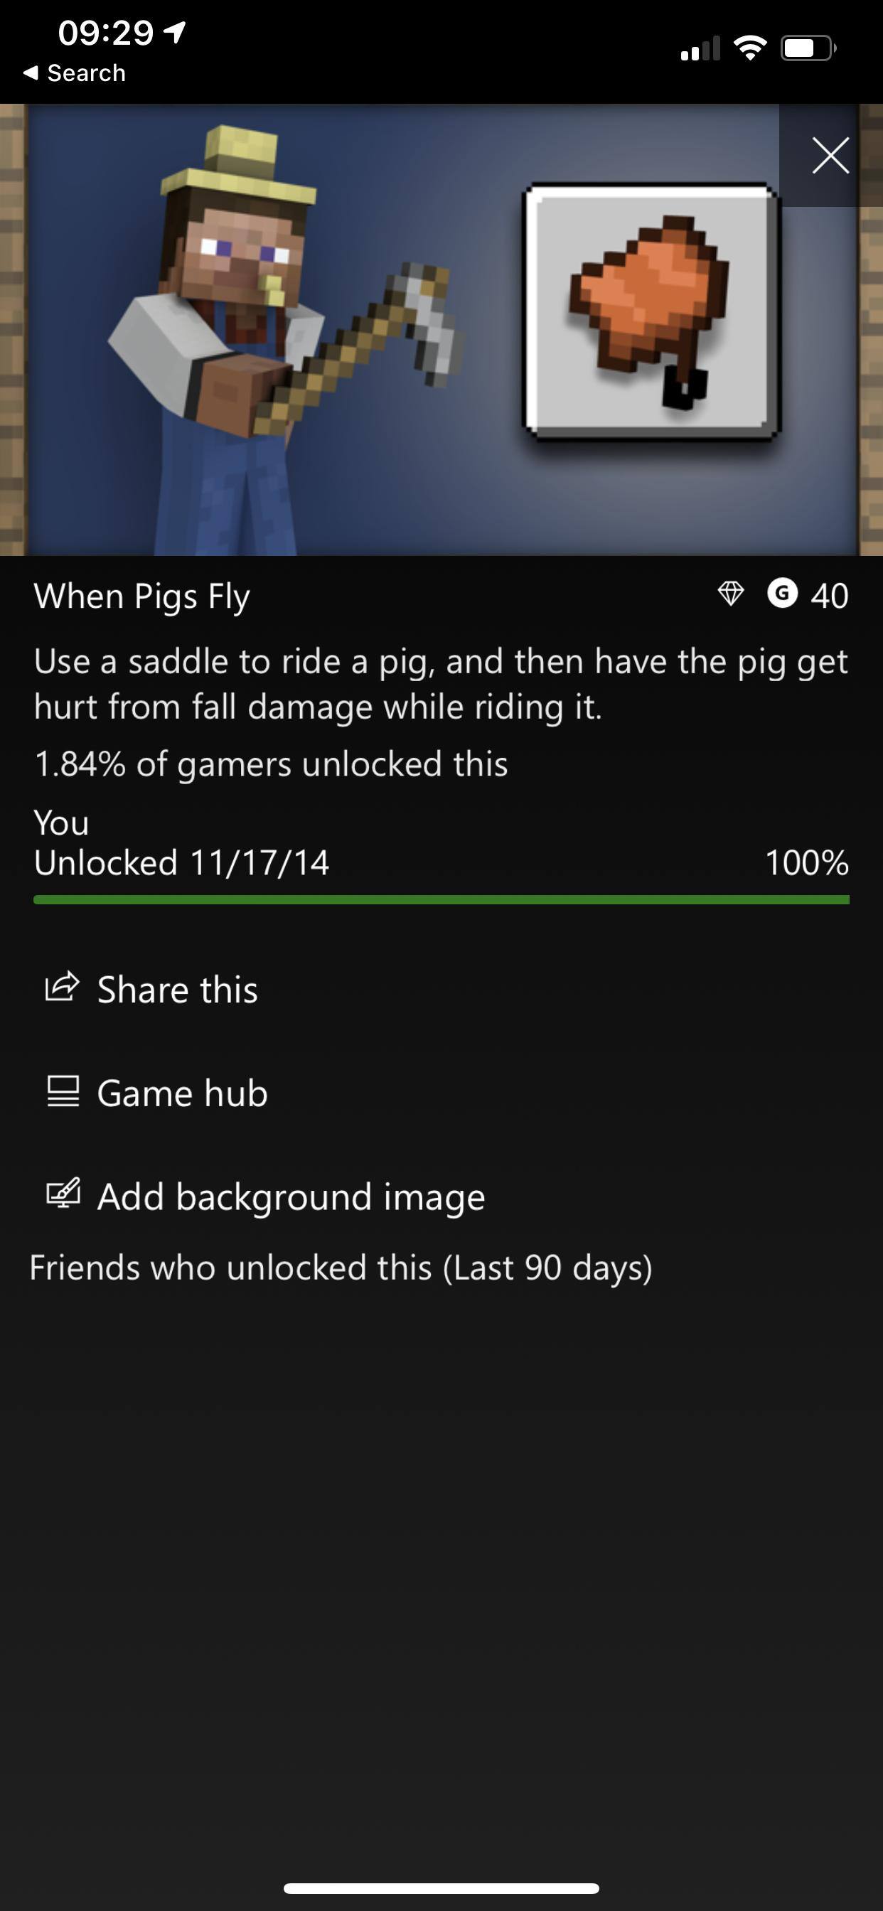This screenshot has height=1911, width=883.
Task: Tap the green achievement progress bar
Action: click(x=441, y=900)
